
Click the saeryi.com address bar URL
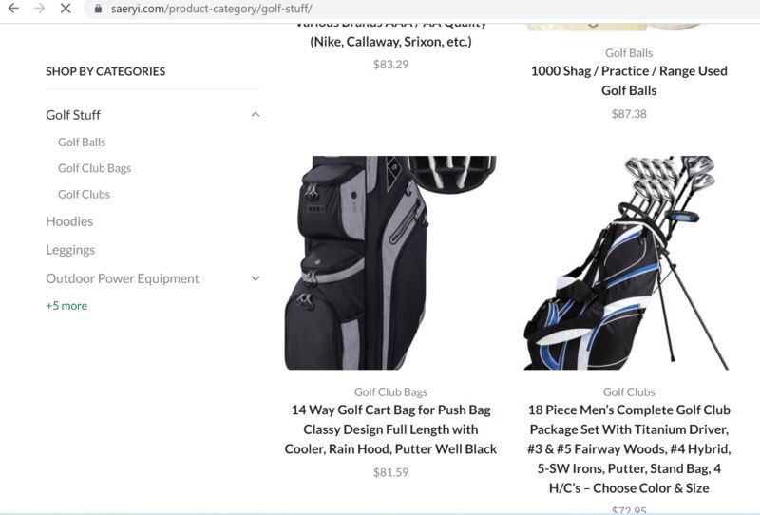[211, 9]
